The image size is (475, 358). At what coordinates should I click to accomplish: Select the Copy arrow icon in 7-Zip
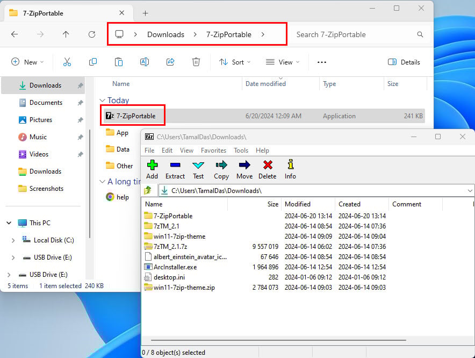click(x=221, y=166)
